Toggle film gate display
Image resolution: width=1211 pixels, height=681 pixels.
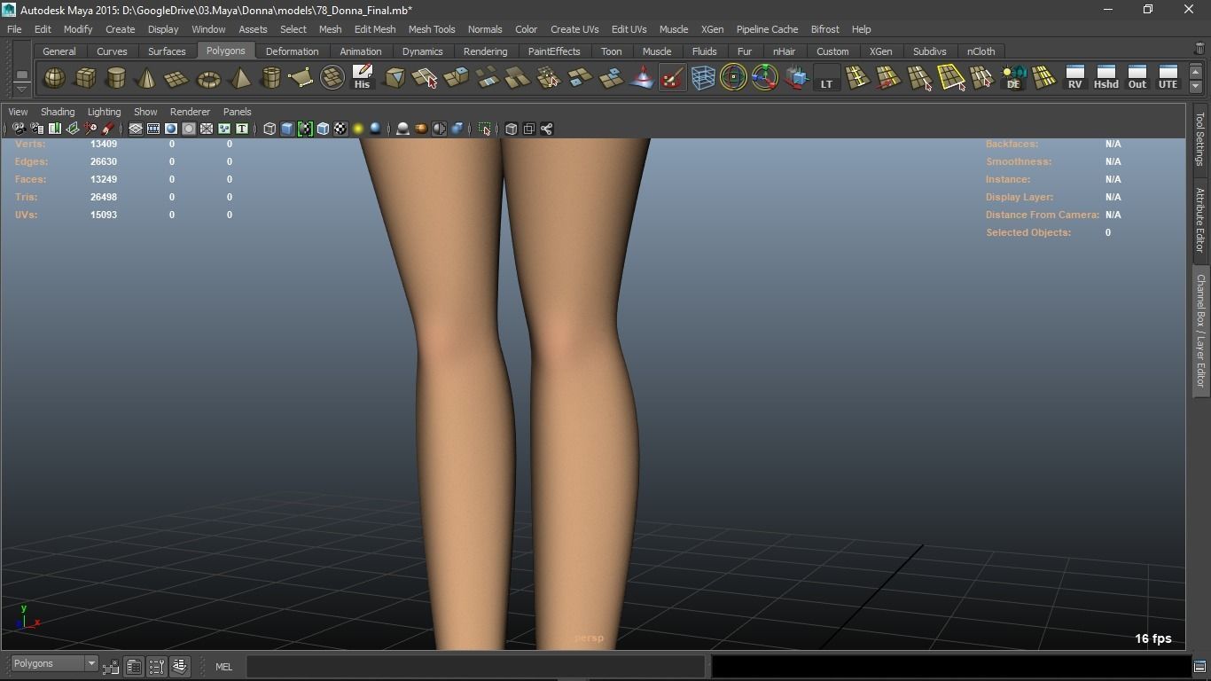pos(153,129)
